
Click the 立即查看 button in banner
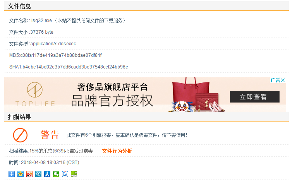[255, 97]
